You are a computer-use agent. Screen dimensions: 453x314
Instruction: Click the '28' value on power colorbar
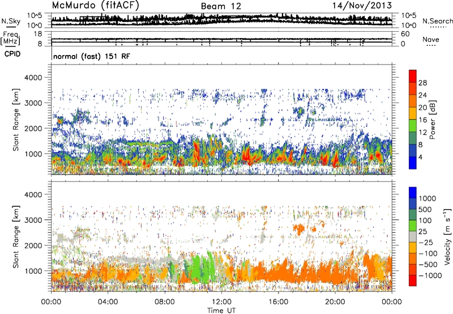click(422, 83)
